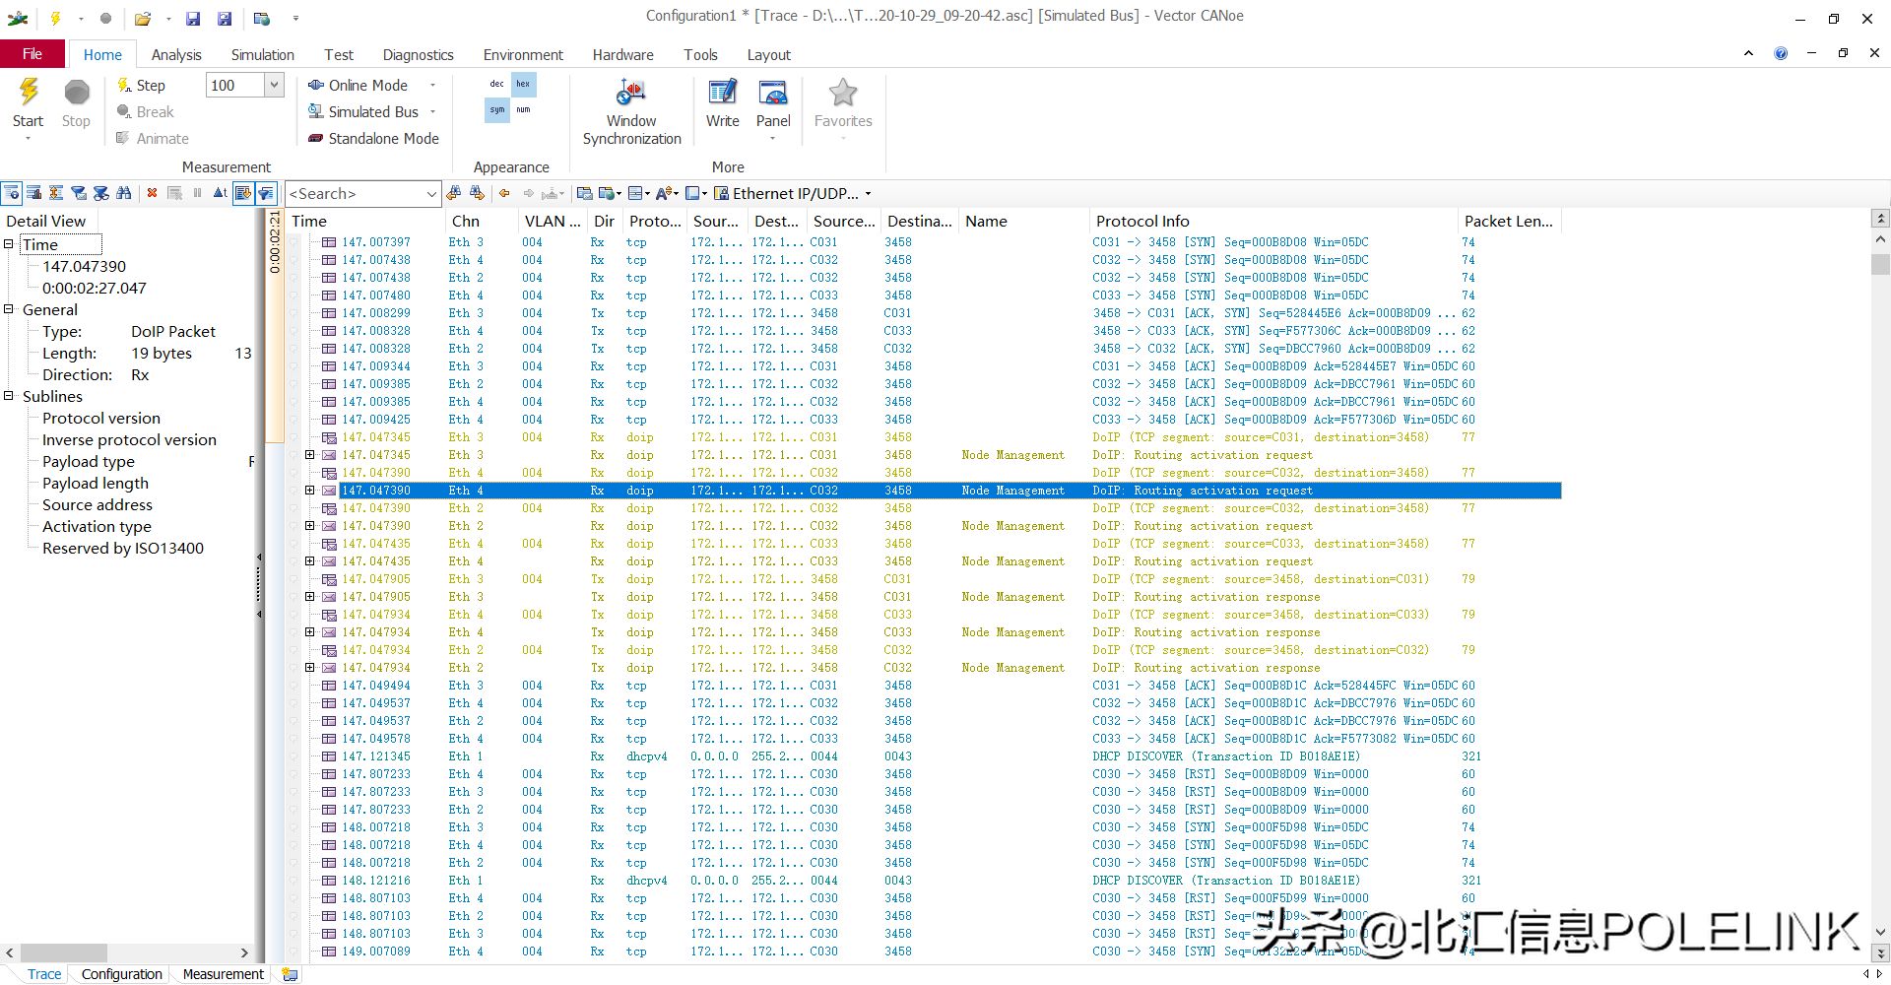Open the Hardware ribbon tab
Image resolution: width=1891 pixels, height=985 pixels.
click(x=622, y=55)
